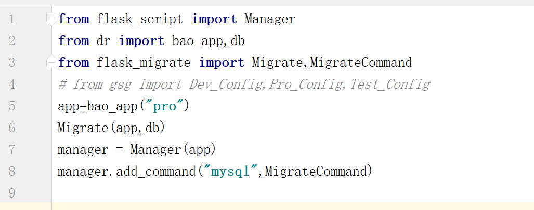
Task: Click Test_Config in the comment
Action: tap(390, 85)
